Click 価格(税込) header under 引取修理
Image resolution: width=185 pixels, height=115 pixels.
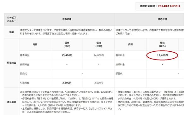point(67,44)
